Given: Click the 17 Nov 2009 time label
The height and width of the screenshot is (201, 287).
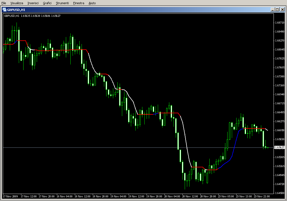Looking at the screenshot, I should 10,197.
